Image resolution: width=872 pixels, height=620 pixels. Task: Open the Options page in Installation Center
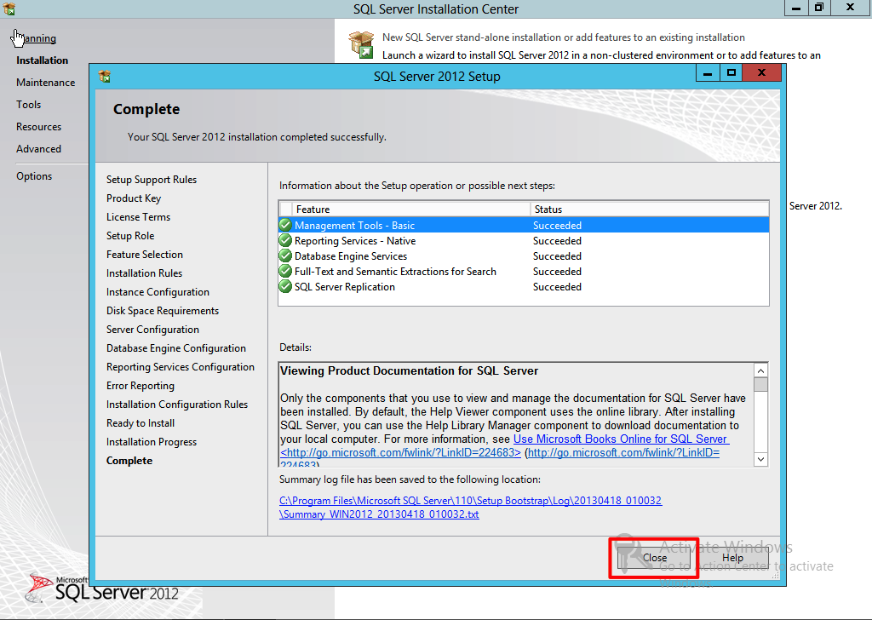click(x=34, y=176)
